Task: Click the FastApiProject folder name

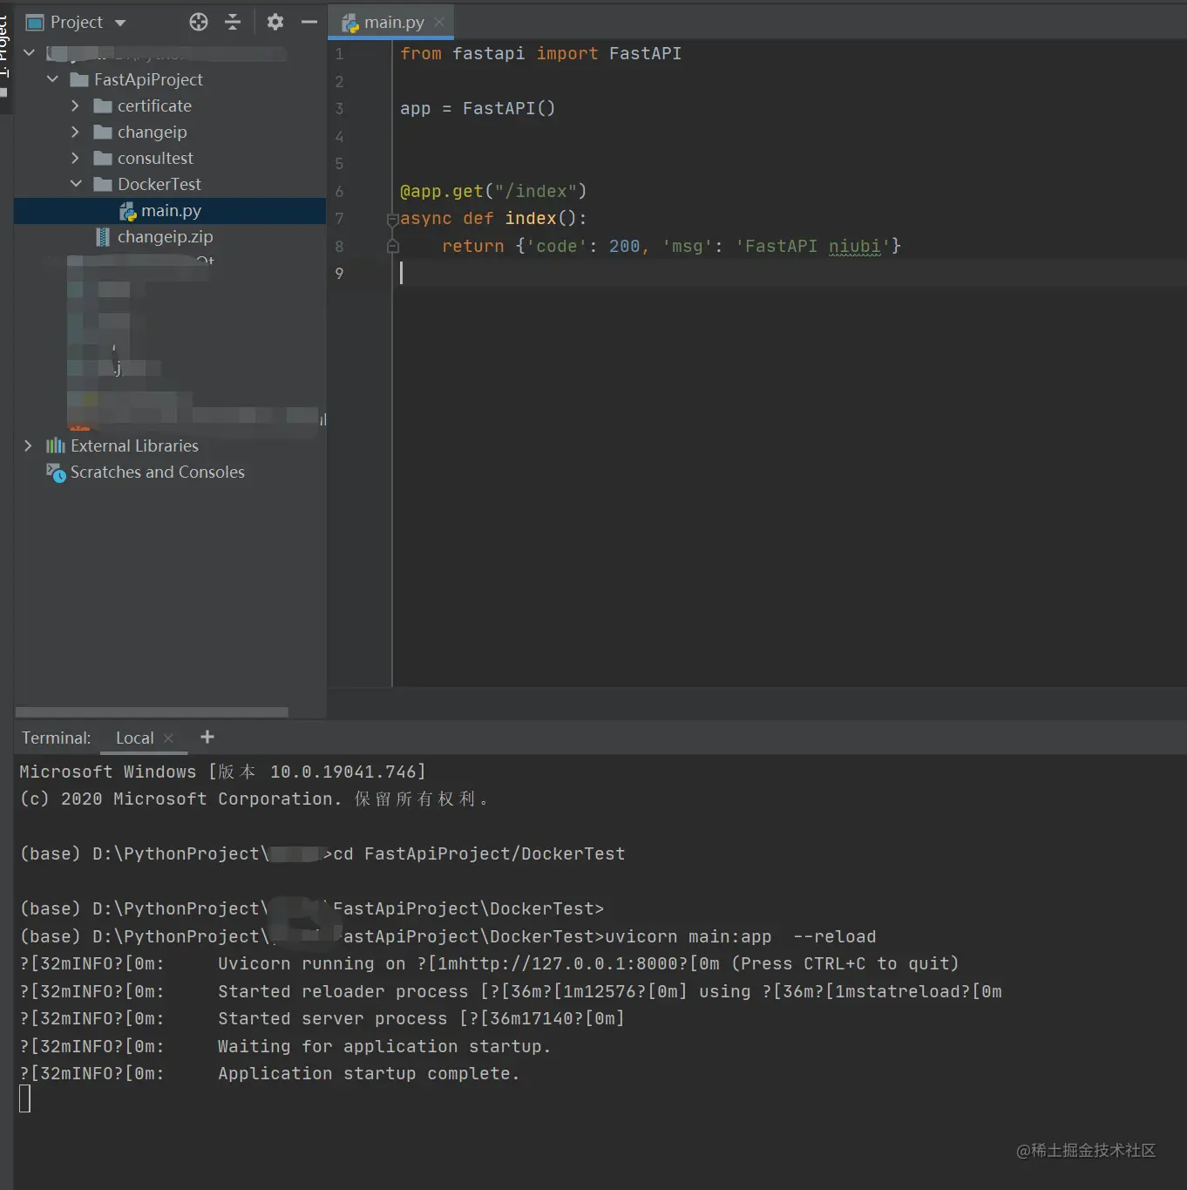Action: [148, 79]
